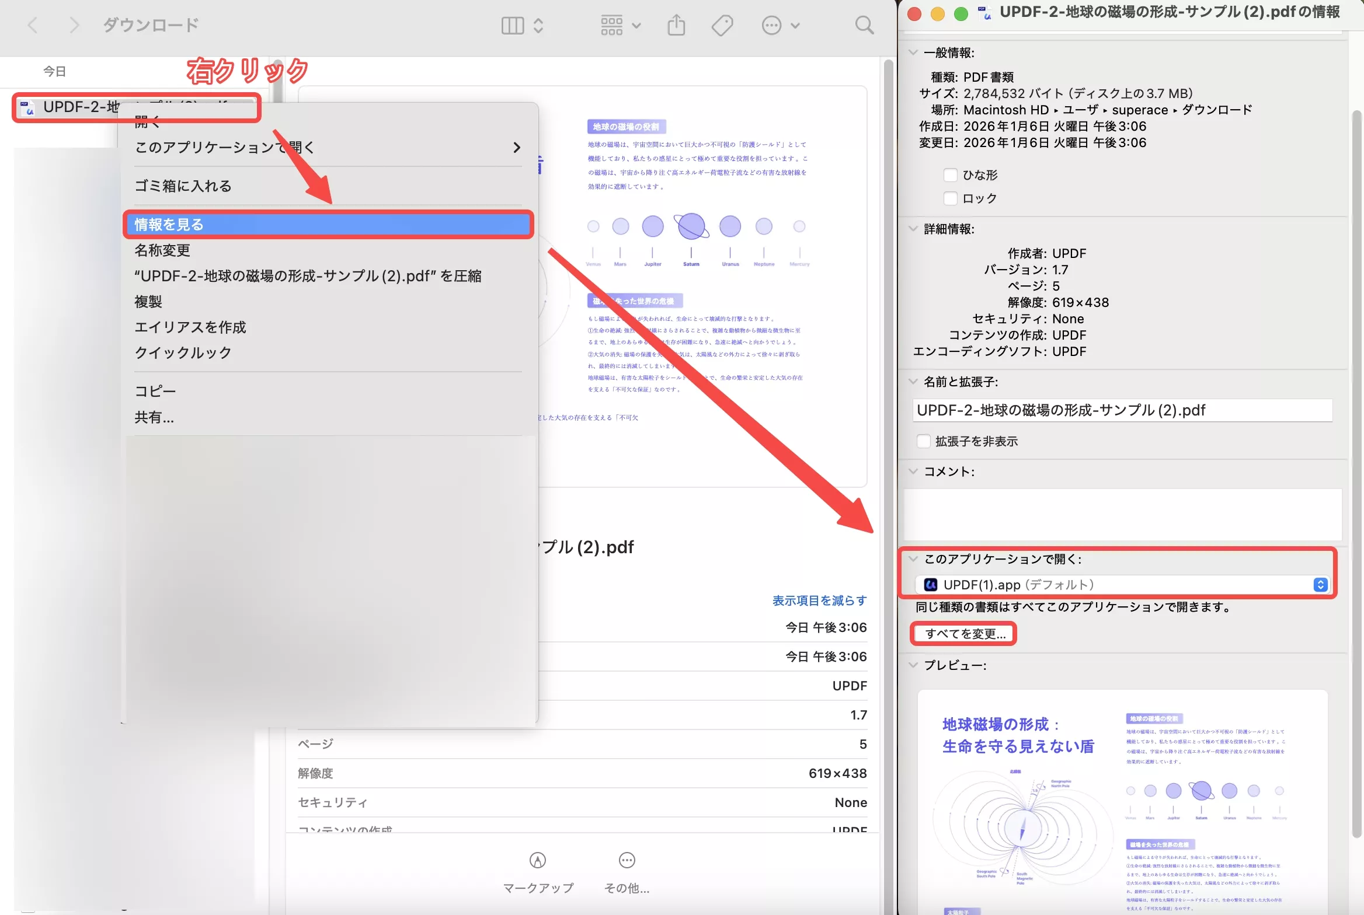Click the forward navigation arrow
This screenshot has width=1364, height=915.
click(x=74, y=25)
